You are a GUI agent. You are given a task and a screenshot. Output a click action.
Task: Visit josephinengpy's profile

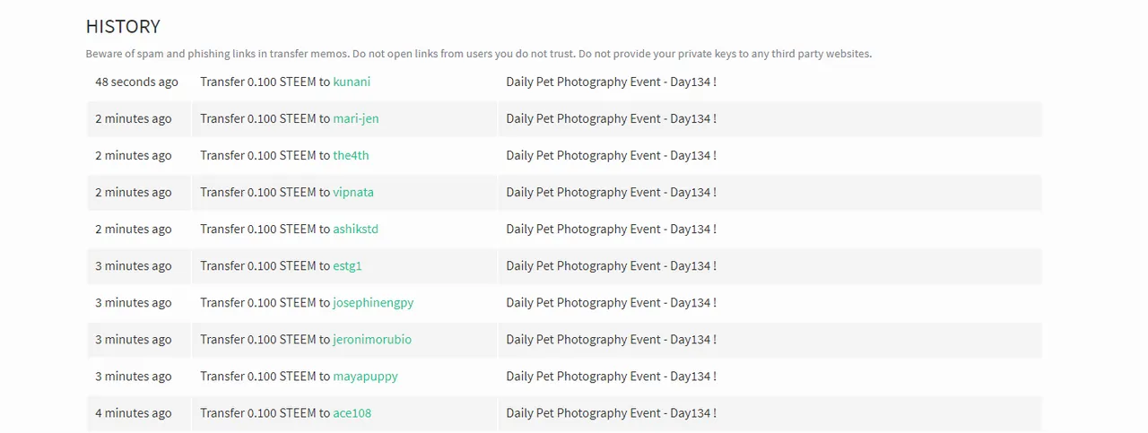click(373, 302)
